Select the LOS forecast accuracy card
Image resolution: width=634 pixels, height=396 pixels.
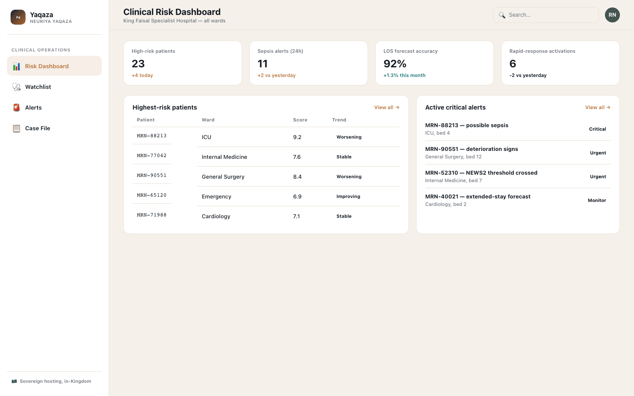click(435, 63)
